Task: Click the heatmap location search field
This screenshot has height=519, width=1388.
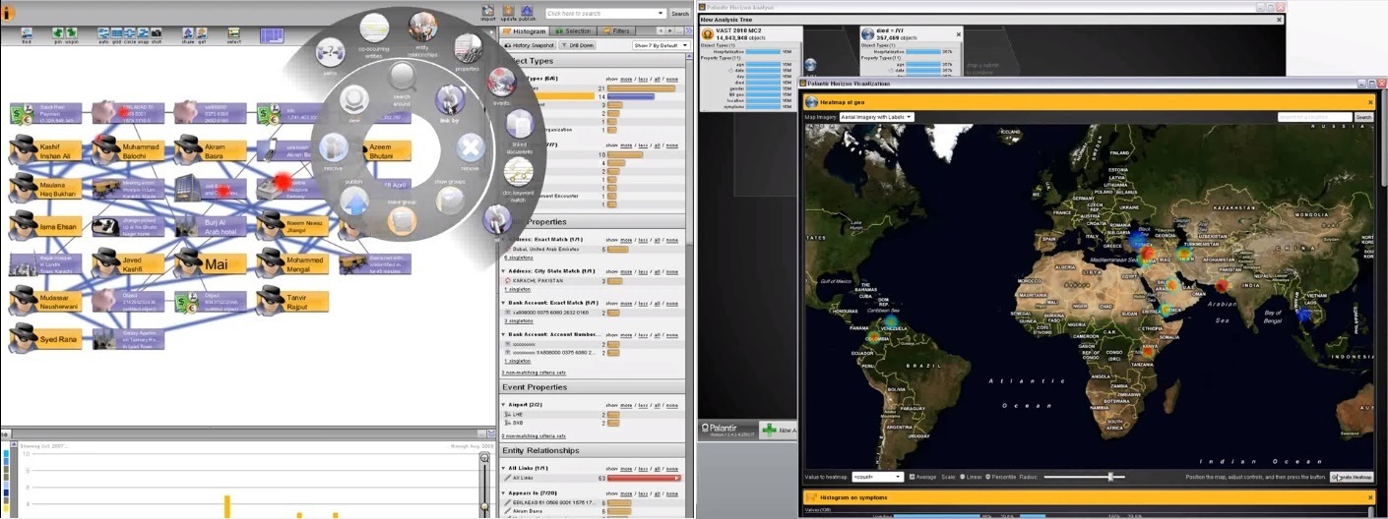Action: pyautogui.click(x=1314, y=117)
